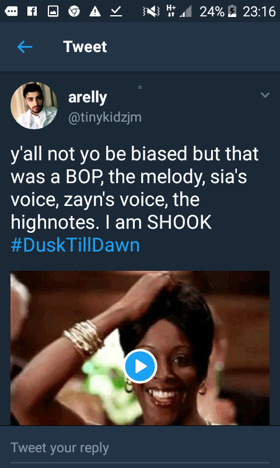Tap the @tinykidzjm handle
This screenshot has width=280, height=468.
pyautogui.click(x=105, y=118)
